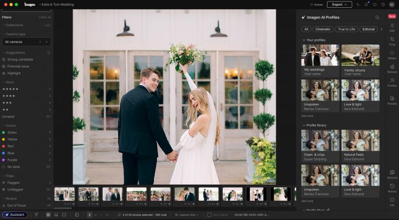The width and height of the screenshot is (399, 220).
Task: Toggle the side panel layout icon
Action: (77, 215)
